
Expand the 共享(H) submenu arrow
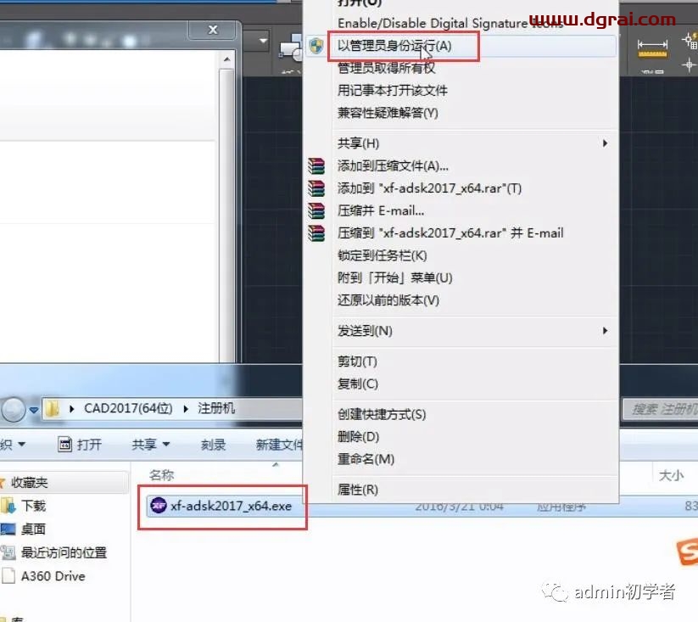tap(605, 143)
